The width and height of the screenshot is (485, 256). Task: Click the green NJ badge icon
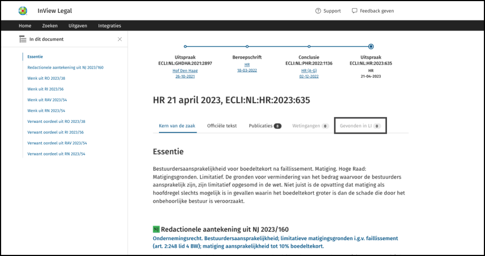(x=156, y=230)
